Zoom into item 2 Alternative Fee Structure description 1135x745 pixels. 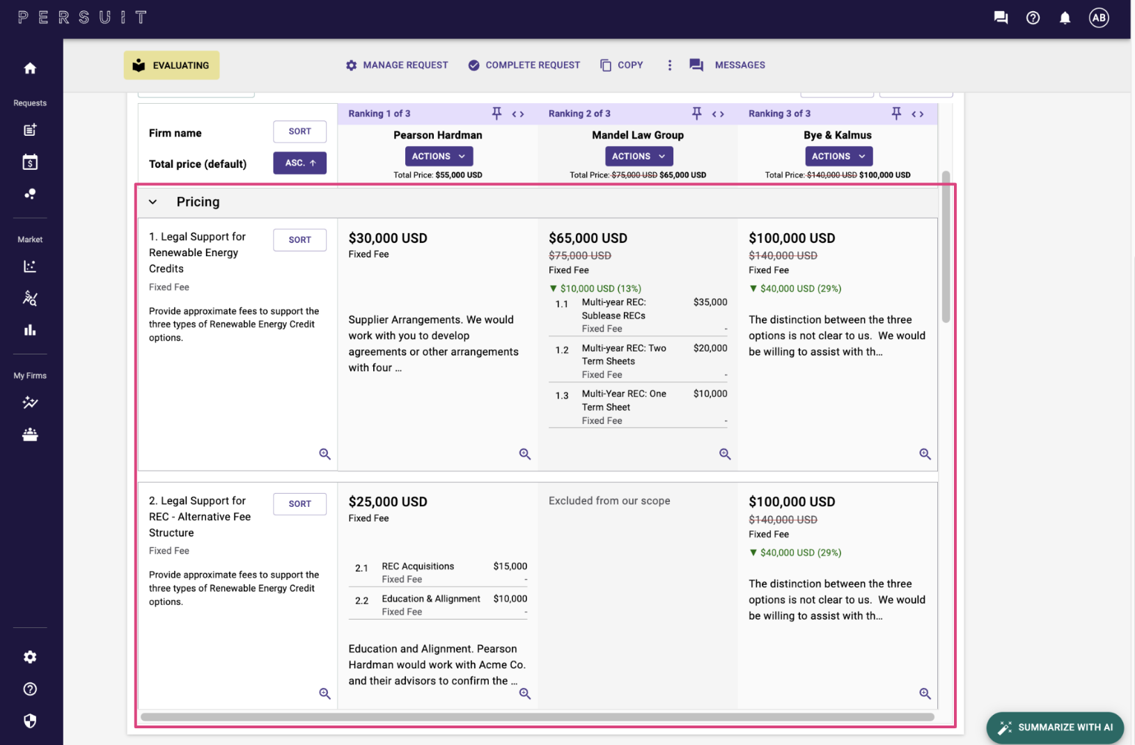324,693
